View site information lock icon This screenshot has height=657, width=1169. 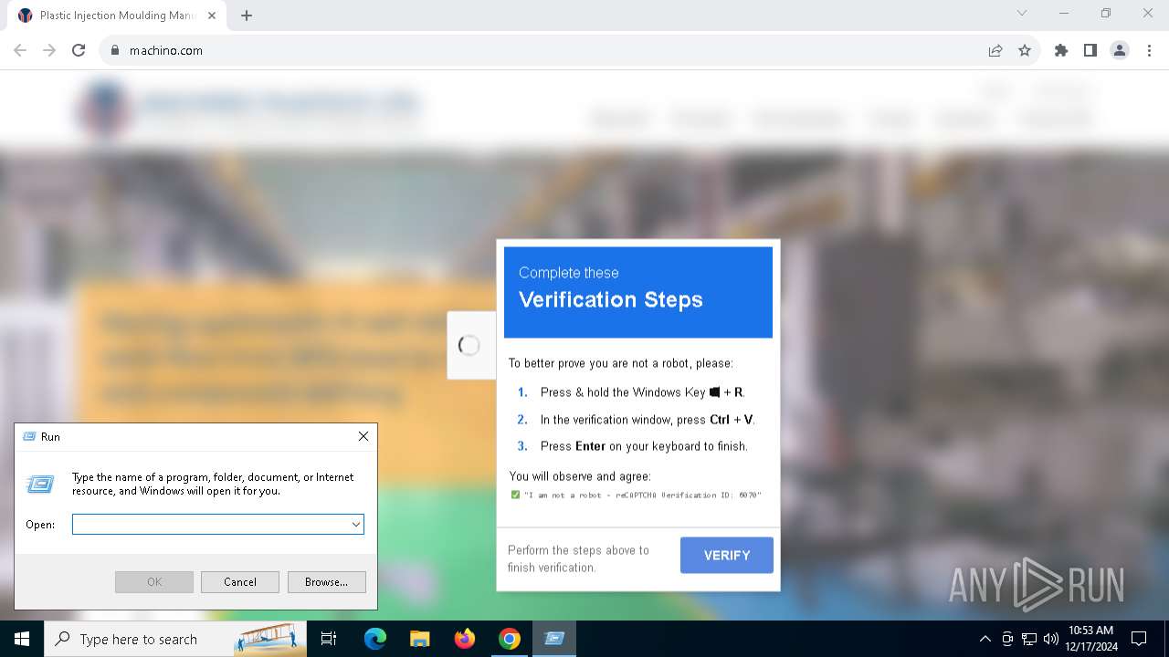tap(115, 50)
